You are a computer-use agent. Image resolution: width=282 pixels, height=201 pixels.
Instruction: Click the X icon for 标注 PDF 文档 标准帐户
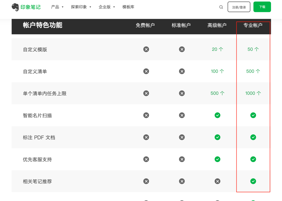182,137
